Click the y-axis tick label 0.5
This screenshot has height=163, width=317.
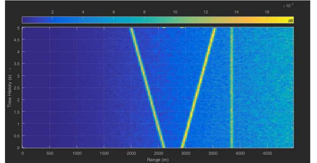17,136
